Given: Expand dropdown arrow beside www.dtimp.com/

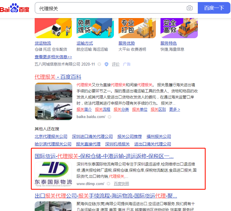Looking at the screenshot, I should pos(109,184).
